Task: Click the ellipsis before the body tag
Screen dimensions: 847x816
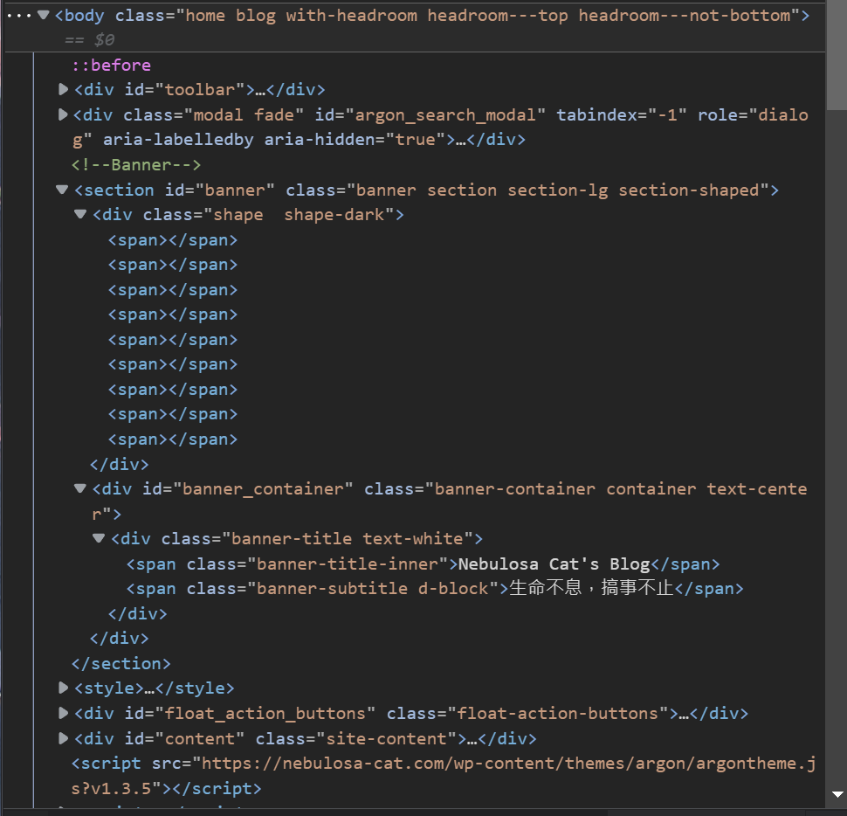Action: (x=17, y=14)
